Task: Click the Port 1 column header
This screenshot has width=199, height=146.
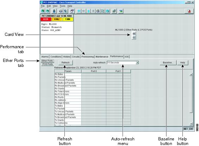Action: pos(118,71)
